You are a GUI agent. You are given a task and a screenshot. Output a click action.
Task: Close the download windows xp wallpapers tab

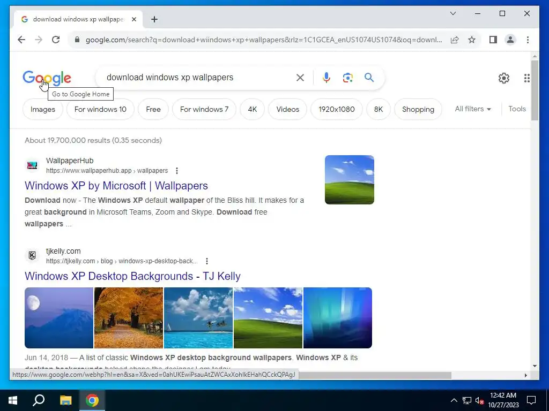coord(133,20)
